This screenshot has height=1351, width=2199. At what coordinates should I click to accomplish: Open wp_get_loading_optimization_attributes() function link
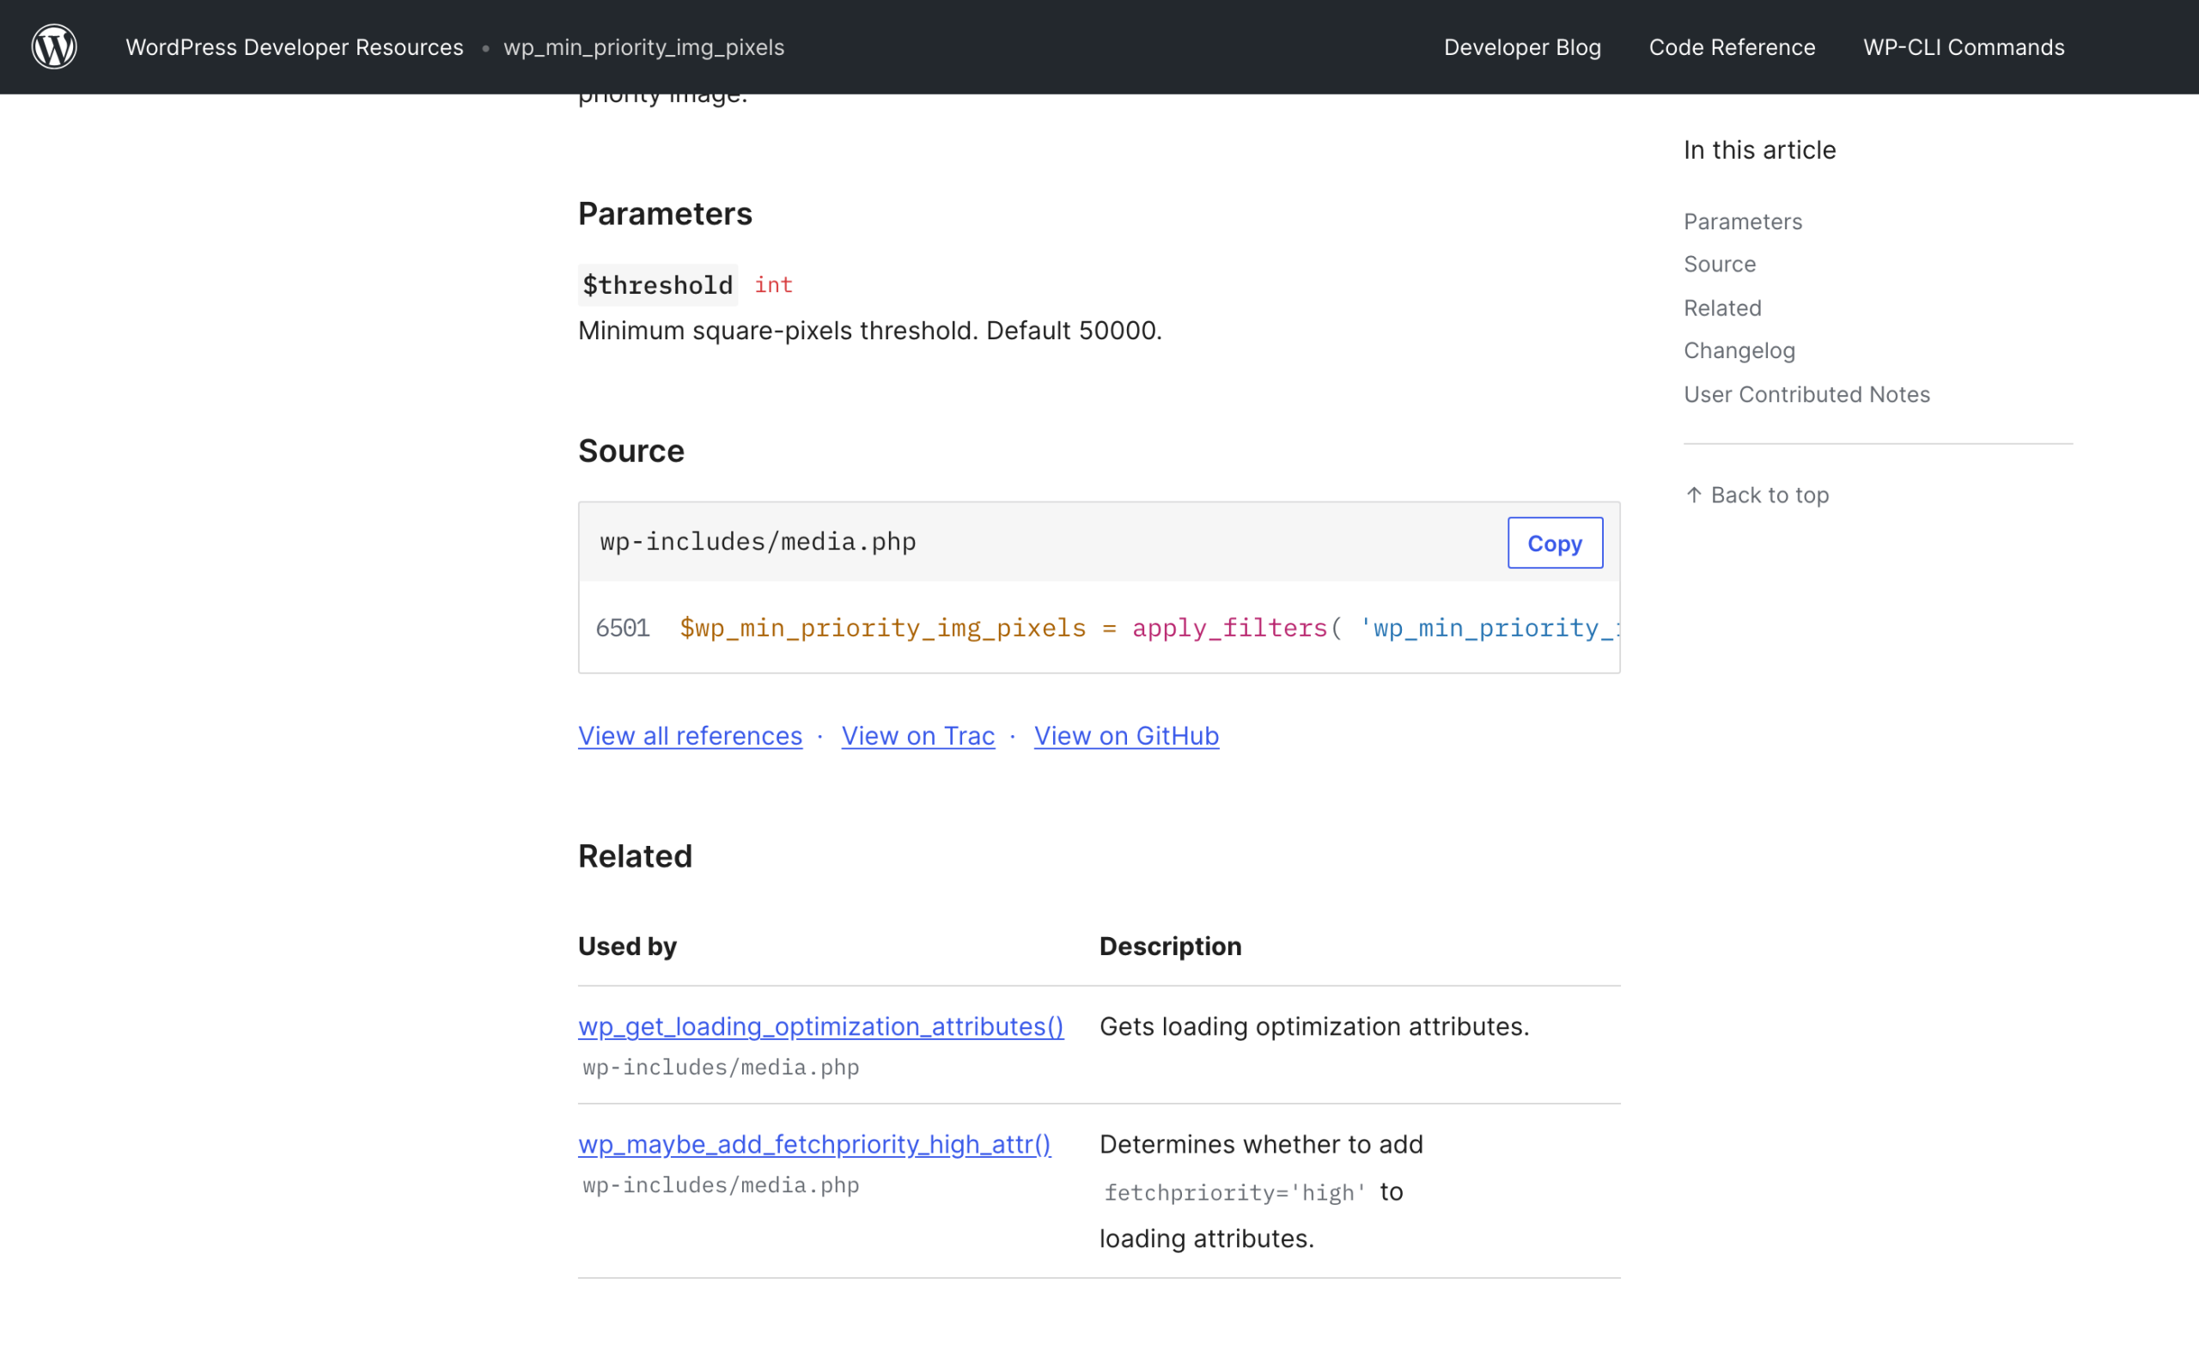tap(820, 1026)
